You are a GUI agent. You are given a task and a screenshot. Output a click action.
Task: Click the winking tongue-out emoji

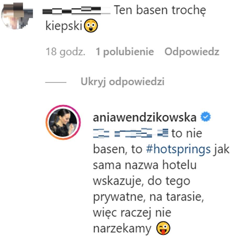point(163,228)
